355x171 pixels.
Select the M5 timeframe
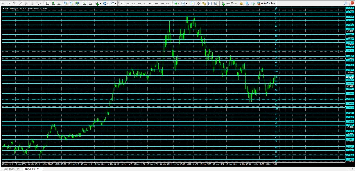tap(128, 4)
